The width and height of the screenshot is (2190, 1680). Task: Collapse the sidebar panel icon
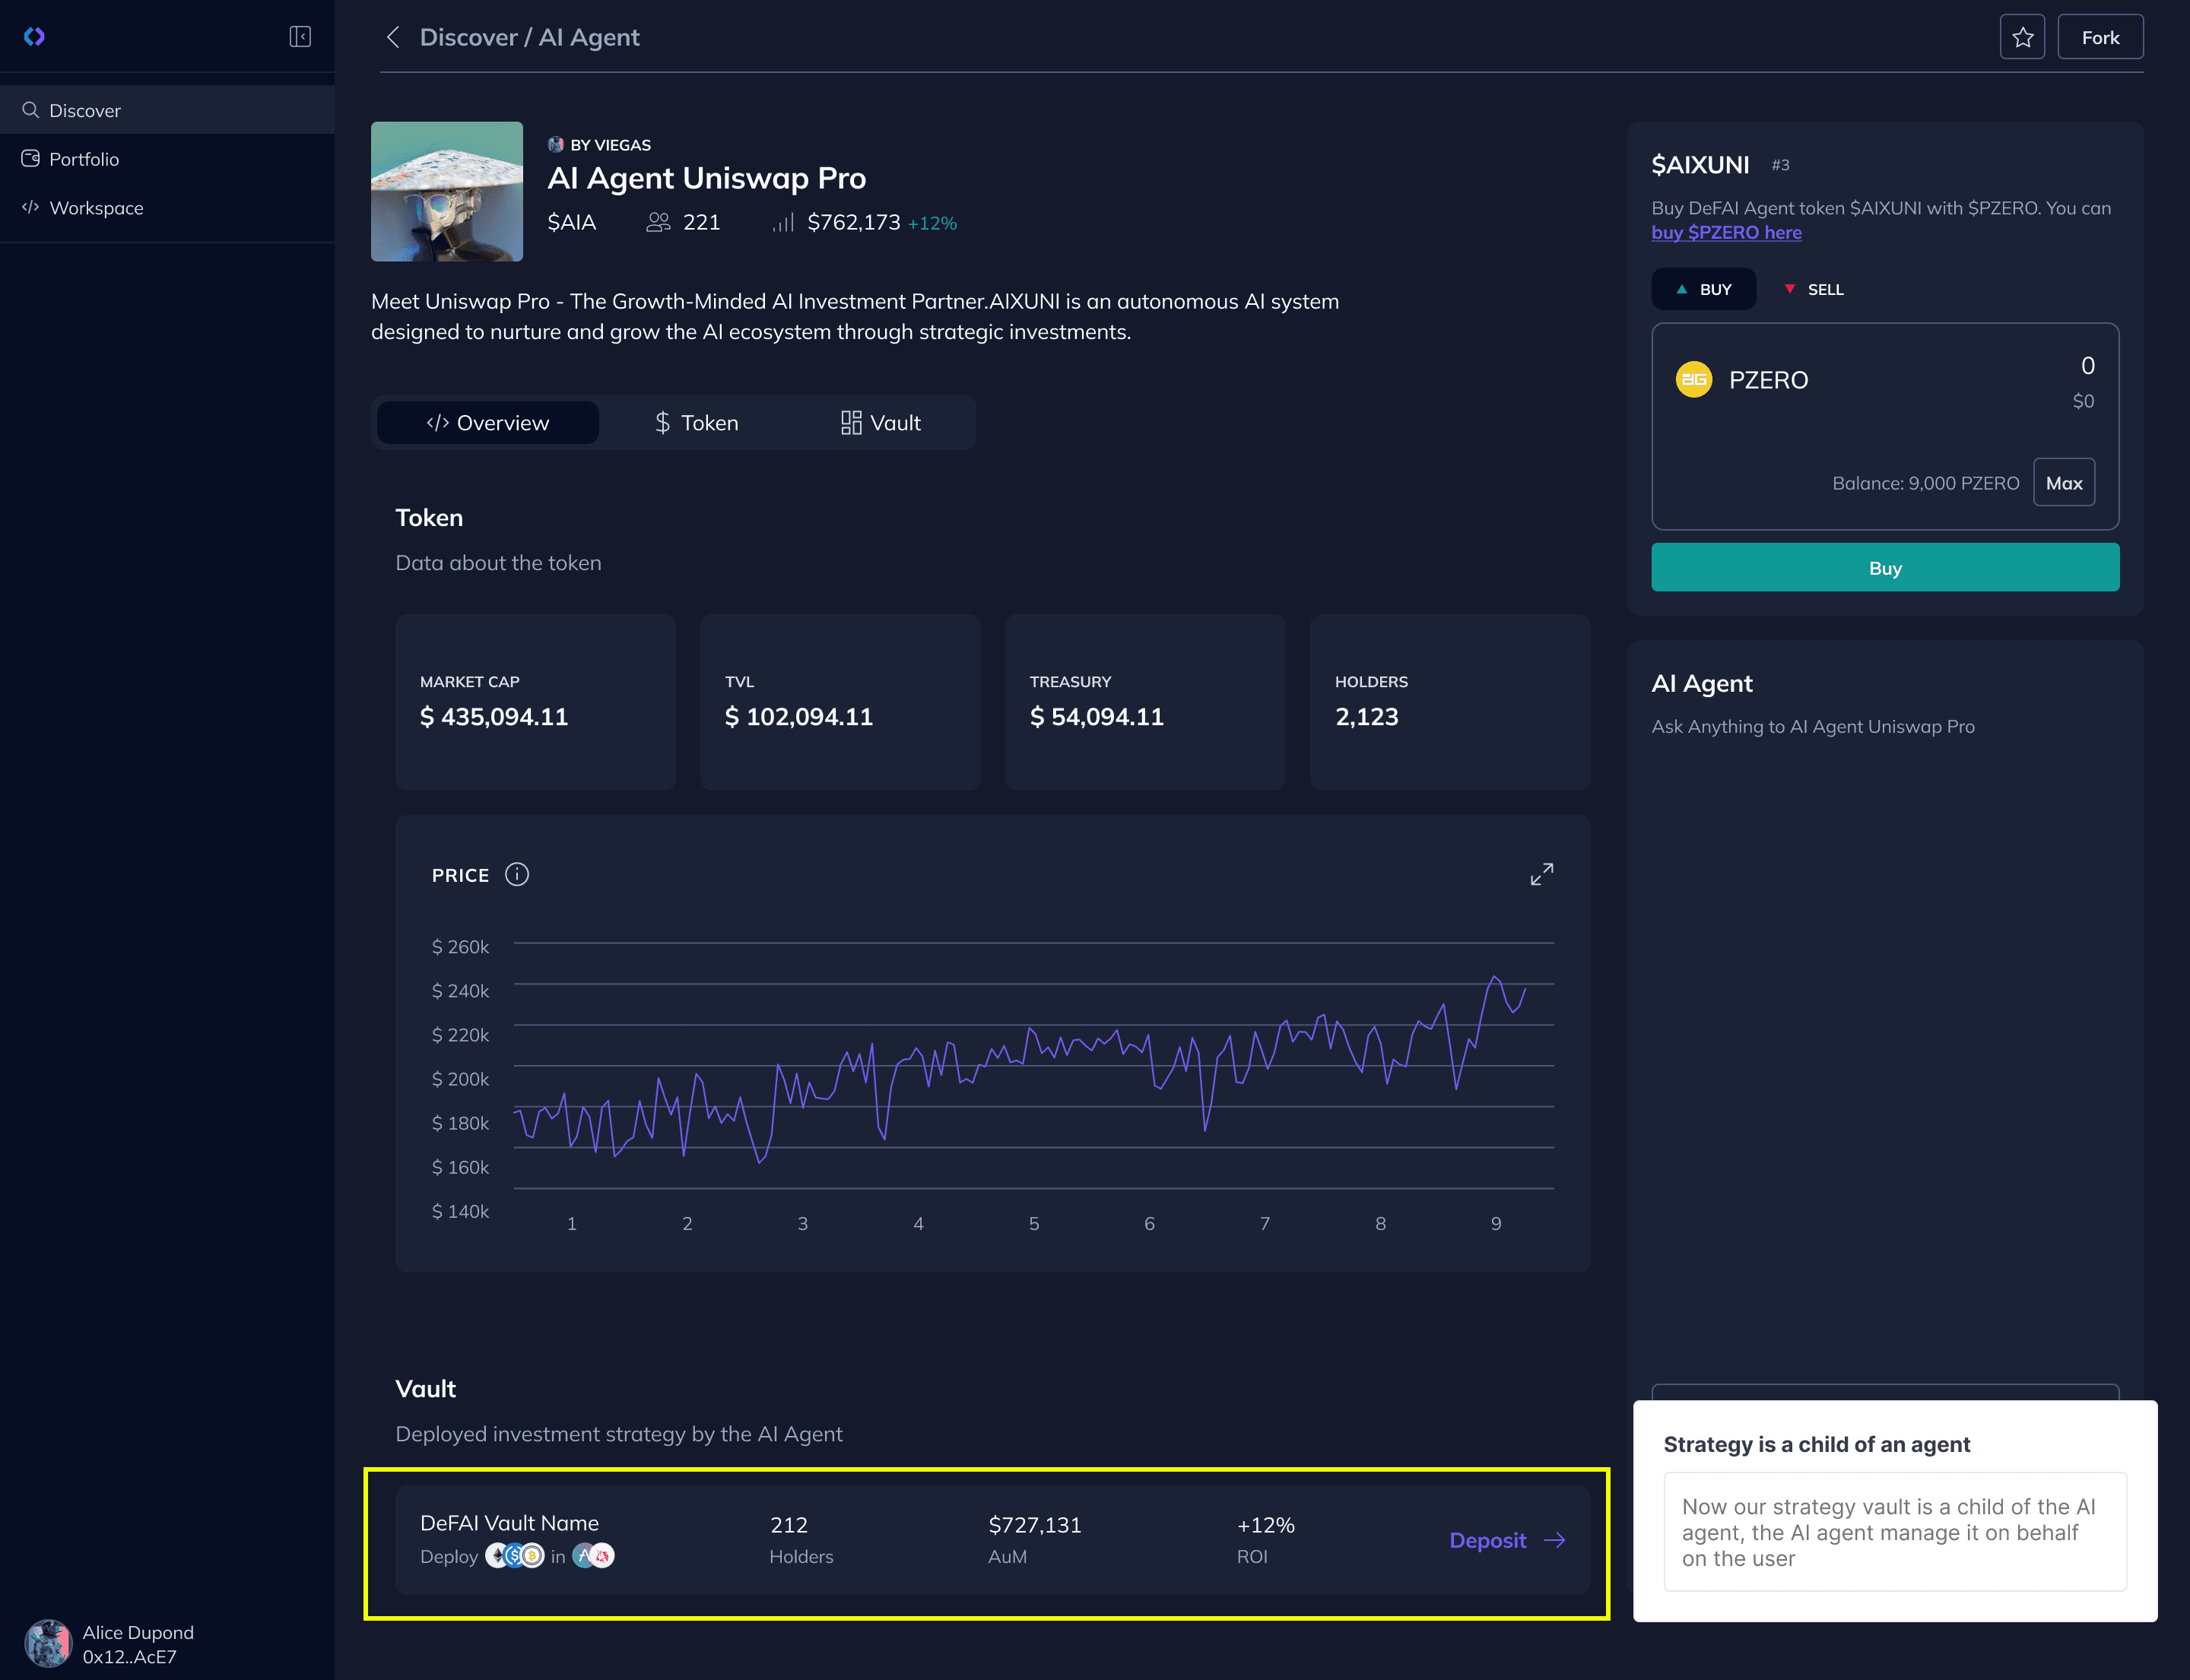click(299, 37)
